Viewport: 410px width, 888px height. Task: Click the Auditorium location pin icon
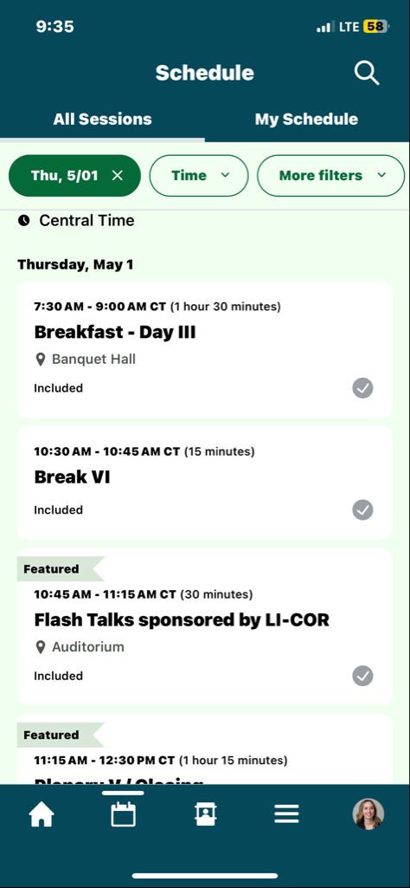click(40, 647)
